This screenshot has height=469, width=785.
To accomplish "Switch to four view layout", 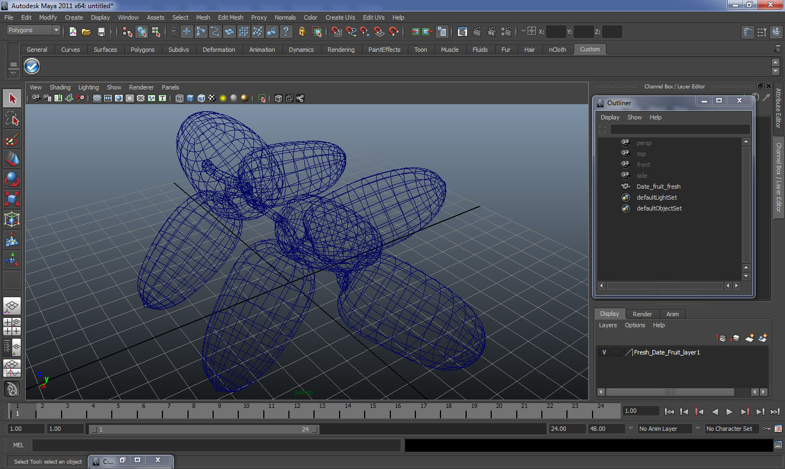I will click(x=12, y=326).
